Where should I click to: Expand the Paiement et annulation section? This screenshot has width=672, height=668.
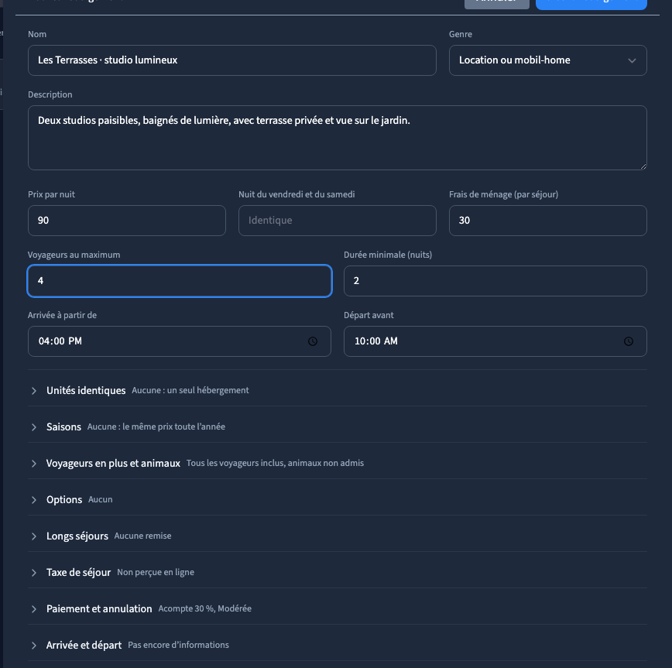pos(338,609)
